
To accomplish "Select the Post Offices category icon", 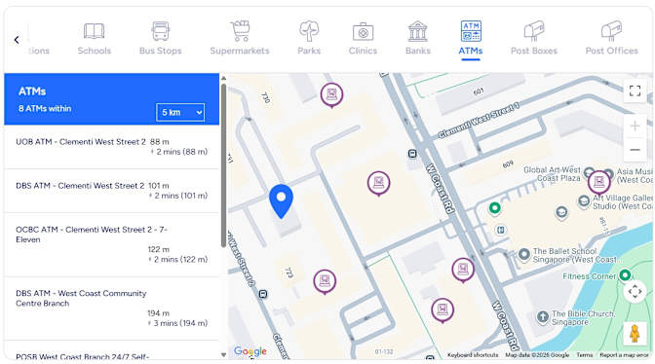I will pos(611,31).
